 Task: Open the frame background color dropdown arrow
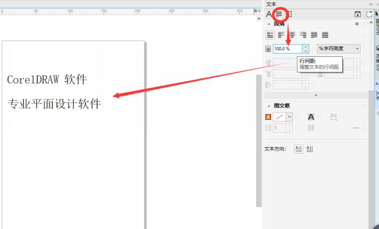pyautogui.click(x=289, y=117)
